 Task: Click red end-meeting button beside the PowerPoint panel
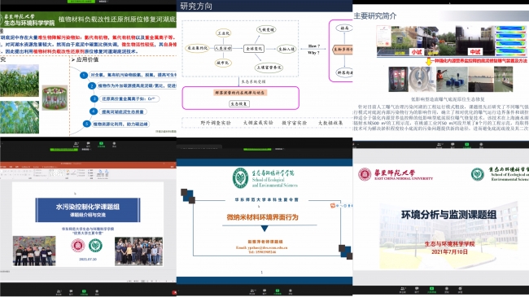click(174, 292)
